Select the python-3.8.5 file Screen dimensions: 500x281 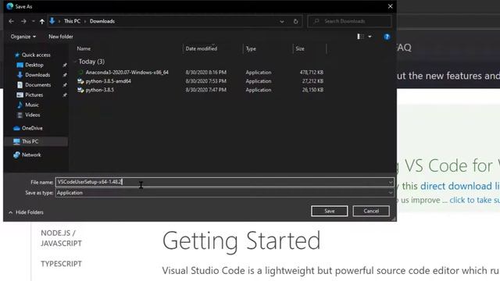(x=99, y=90)
